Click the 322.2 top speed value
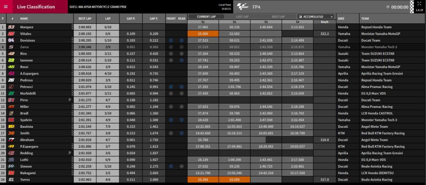The image size is (426, 185). 325,34
